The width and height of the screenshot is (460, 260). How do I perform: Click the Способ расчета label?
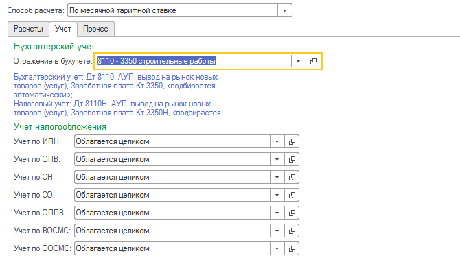[36, 10]
